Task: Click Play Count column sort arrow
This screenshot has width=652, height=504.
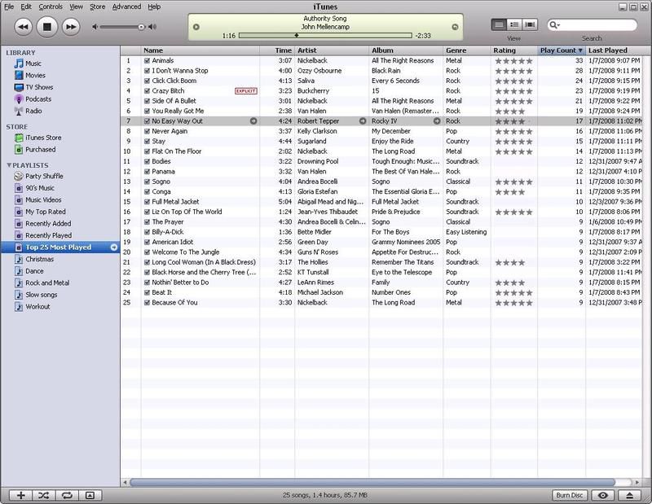Action: click(580, 50)
